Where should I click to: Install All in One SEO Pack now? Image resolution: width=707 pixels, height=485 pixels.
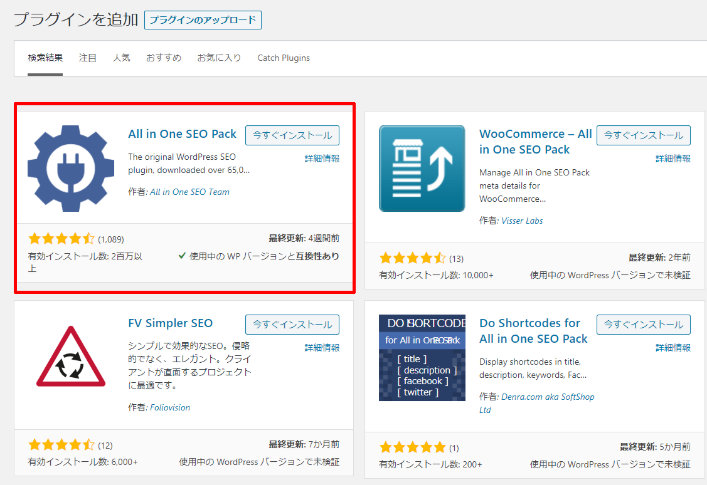[x=292, y=135]
